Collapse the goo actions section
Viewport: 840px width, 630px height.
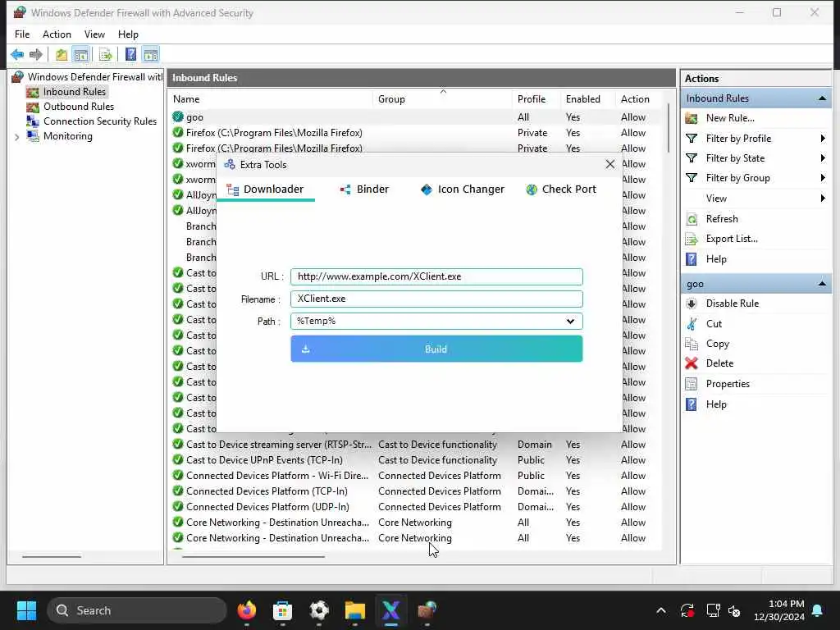click(x=822, y=284)
